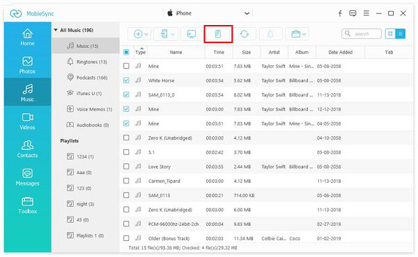Viewport: 418px width, 257px height.
Task: Toggle the select-all header checkbox
Action: (126, 52)
